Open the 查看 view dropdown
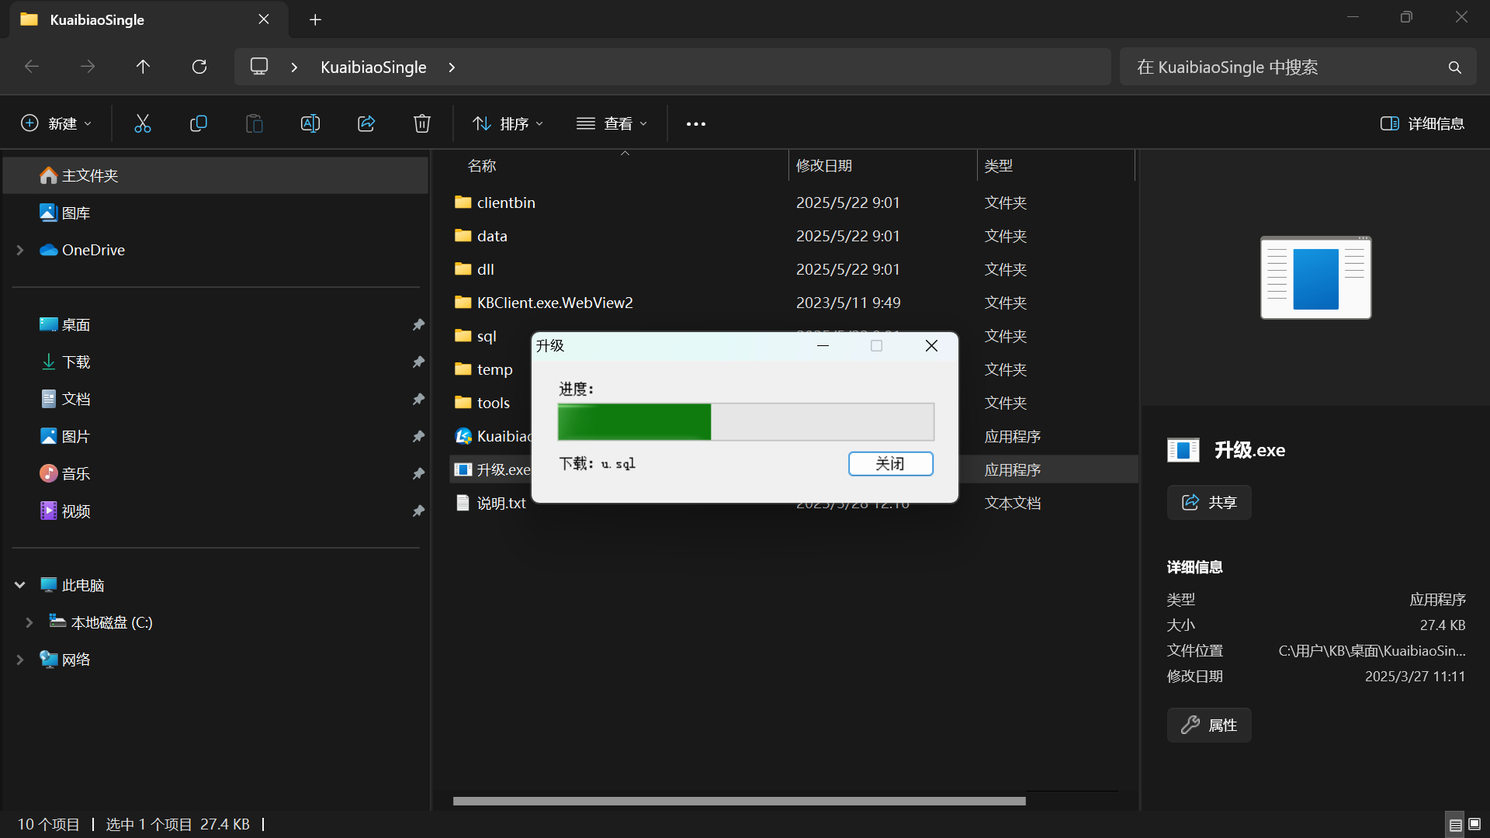The width and height of the screenshot is (1490, 838). point(612,123)
